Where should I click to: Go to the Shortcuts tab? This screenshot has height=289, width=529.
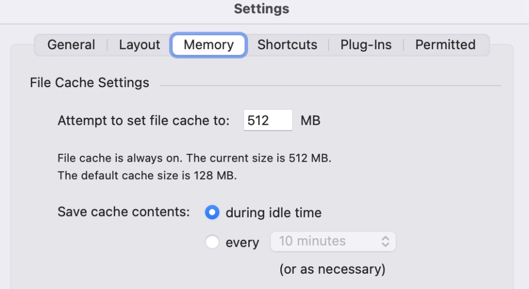coord(287,45)
